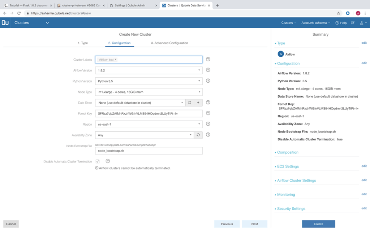Go to the 1. Type tab
The height and width of the screenshot is (231, 370).
click(83, 43)
